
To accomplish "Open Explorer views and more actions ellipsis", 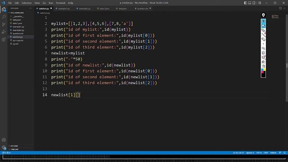I will click(x=31, y=8).
